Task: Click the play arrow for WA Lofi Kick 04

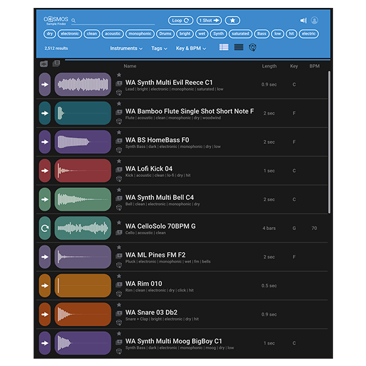Action: (x=45, y=171)
